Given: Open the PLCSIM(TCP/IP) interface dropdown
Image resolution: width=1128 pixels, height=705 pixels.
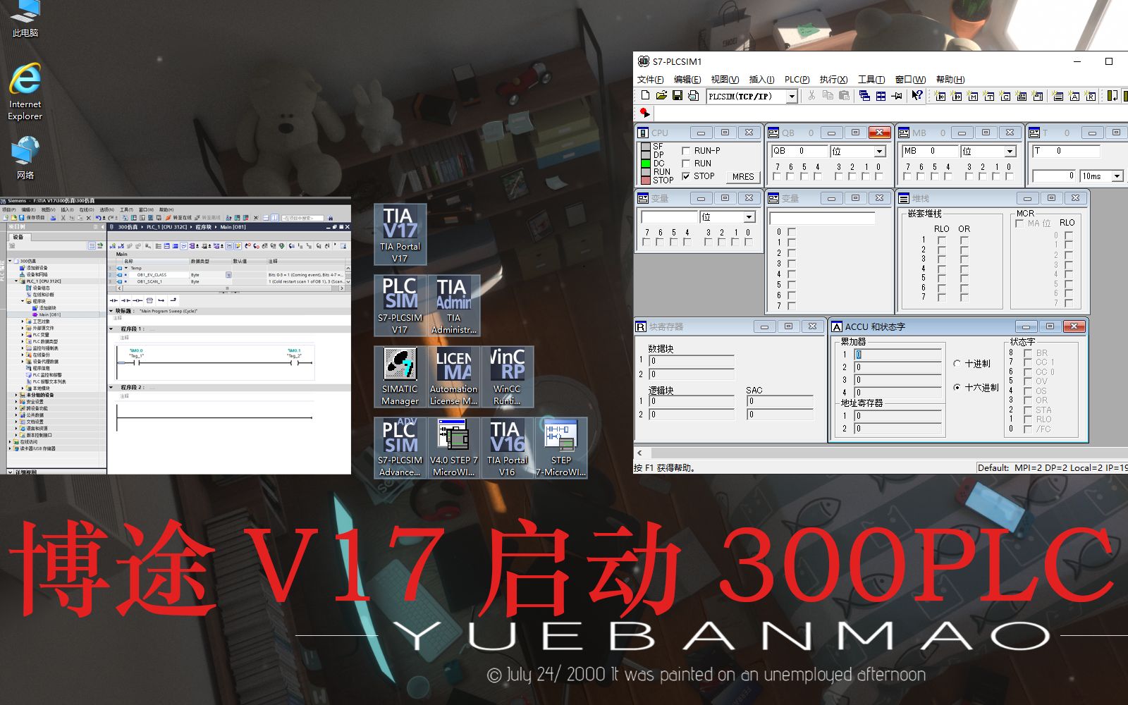Looking at the screenshot, I should tap(793, 97).
